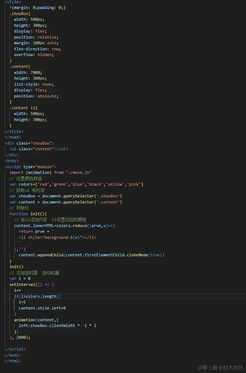The width and height of the screenshot is (246, 373).
Task: Click the 'flex-direction: row;' line
Action: click(37, 49)
